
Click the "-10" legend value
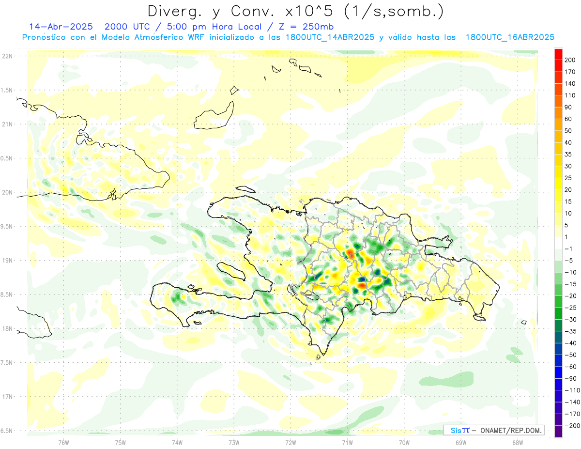[x=570, y=272]
